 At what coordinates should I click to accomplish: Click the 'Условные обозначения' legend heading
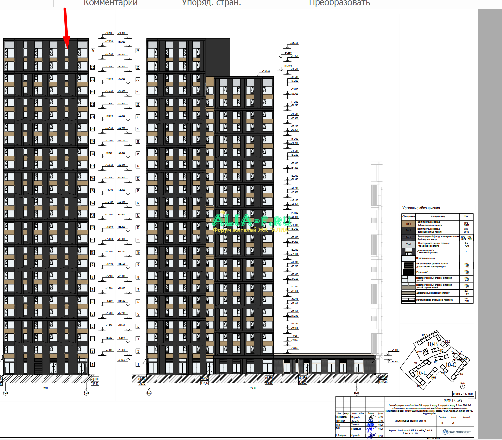click(421, 208)
